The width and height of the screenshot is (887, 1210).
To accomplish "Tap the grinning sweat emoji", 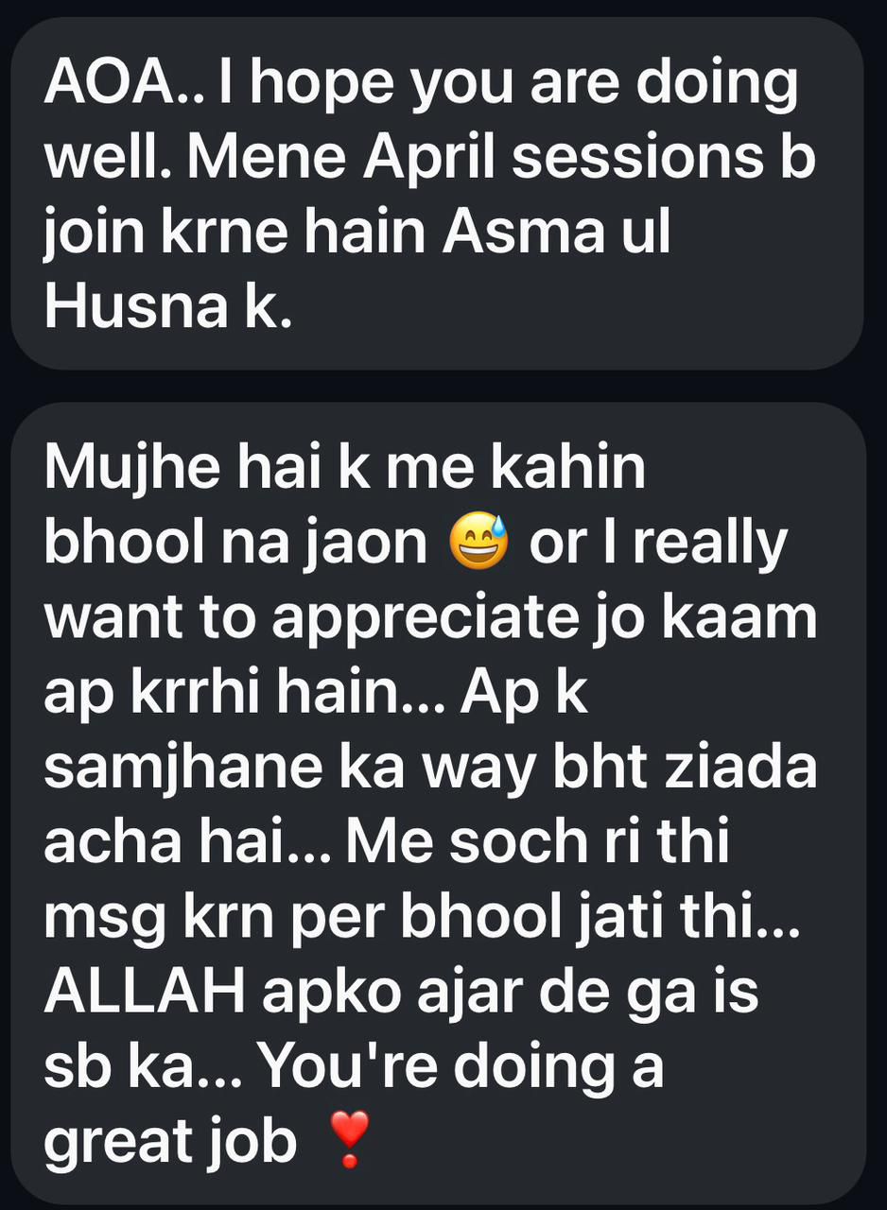I will [479, 542].
